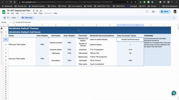Viewport: 179px width, 100px height.
Task: Open the Other Bookmarks folder
Action: (170, 6)
